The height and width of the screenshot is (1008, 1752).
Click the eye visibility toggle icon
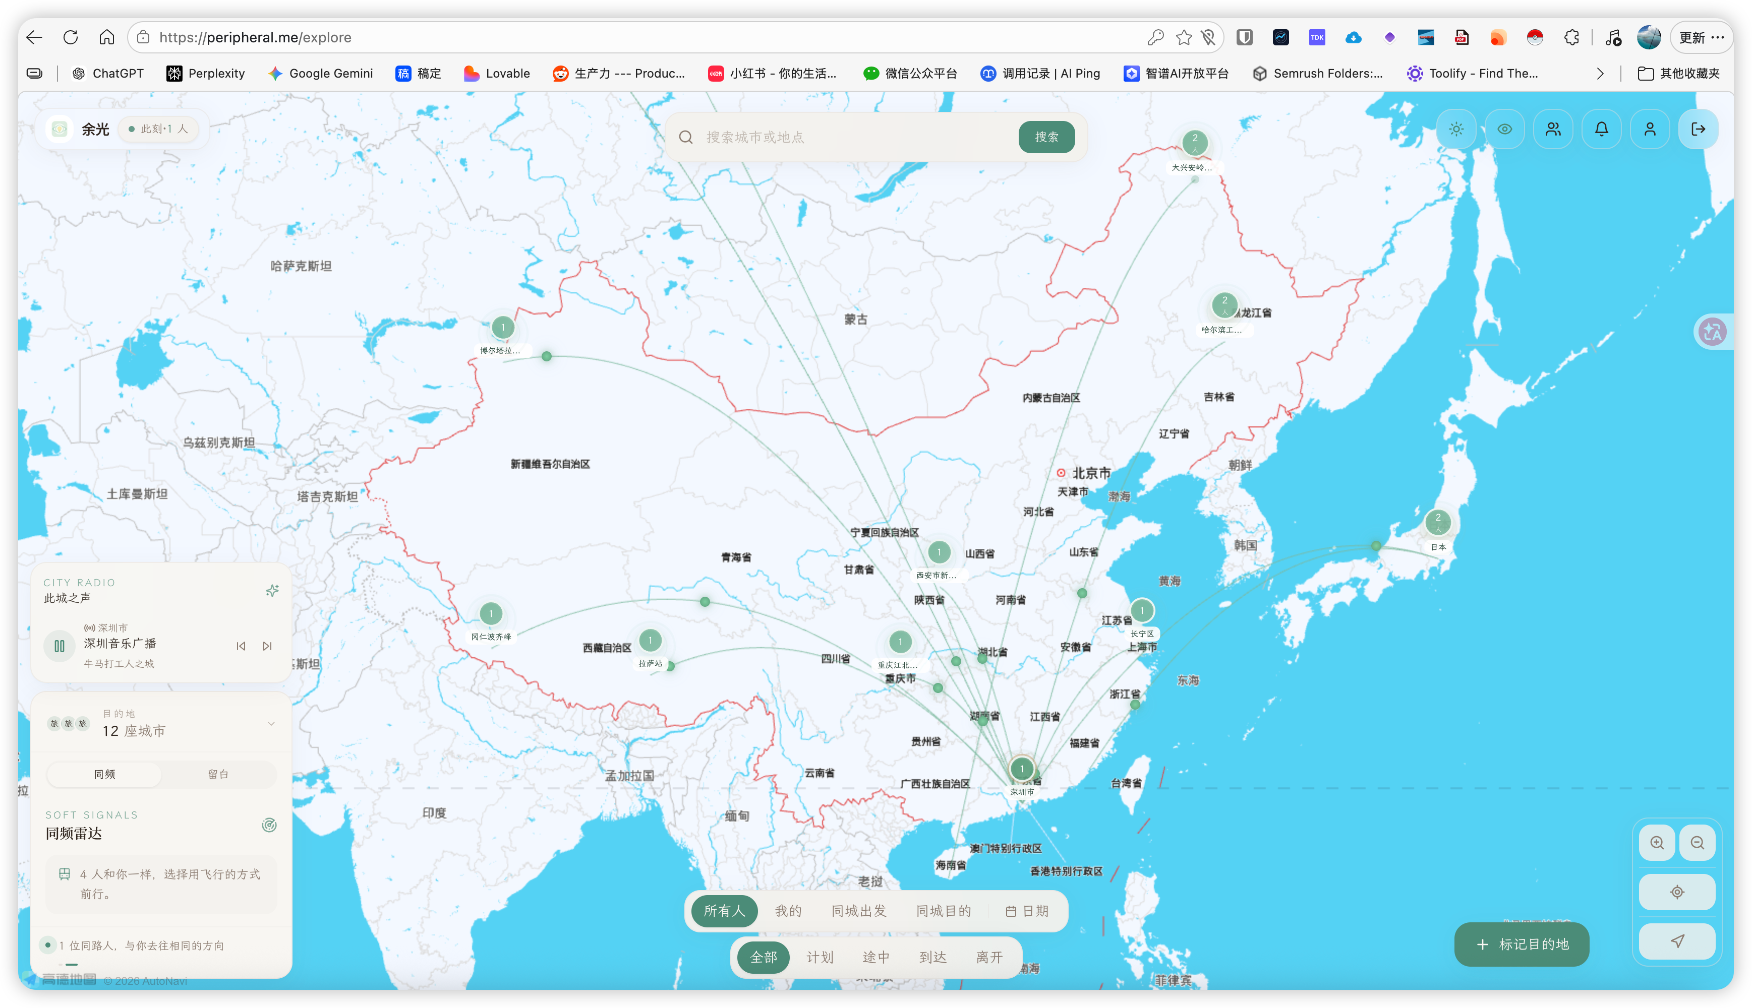[1505, 130]
